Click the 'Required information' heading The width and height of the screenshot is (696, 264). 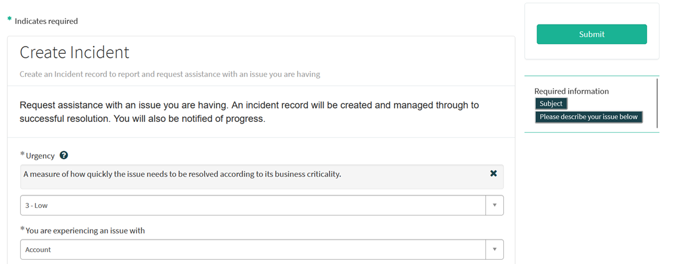[x=571, y=91]
